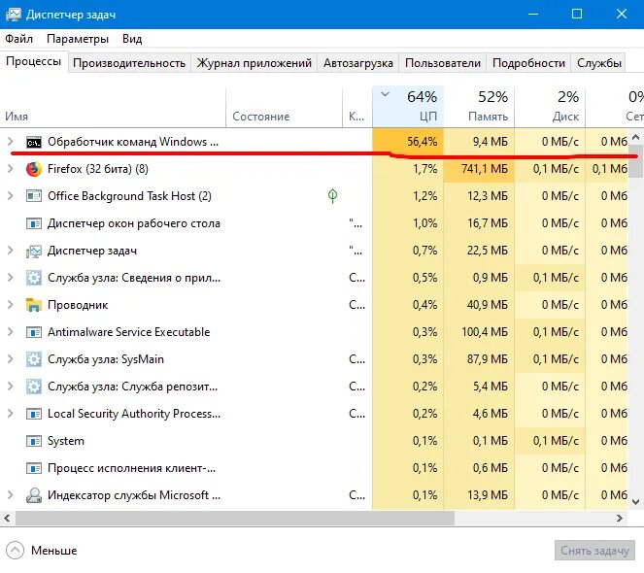Expand the Индексатор службы Microsoft row
The height and width of the screenshot is (573, 644).
(x=11, y=495)
